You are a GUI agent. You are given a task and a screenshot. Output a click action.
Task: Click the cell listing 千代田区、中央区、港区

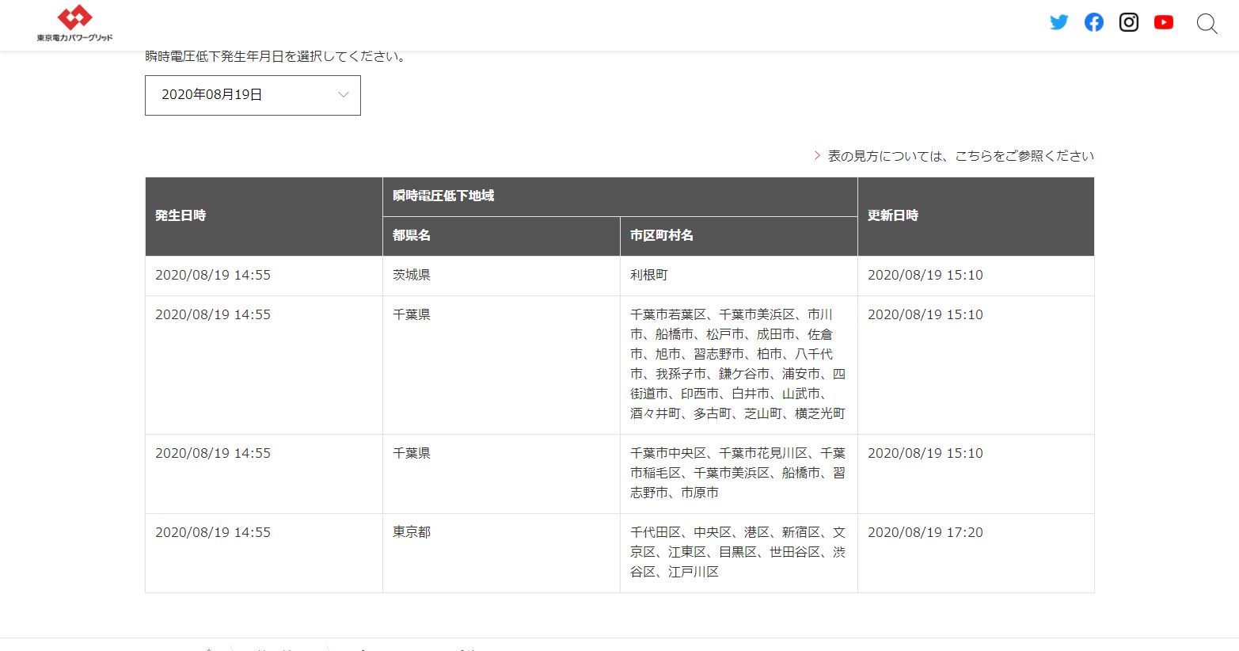(737, 552)
